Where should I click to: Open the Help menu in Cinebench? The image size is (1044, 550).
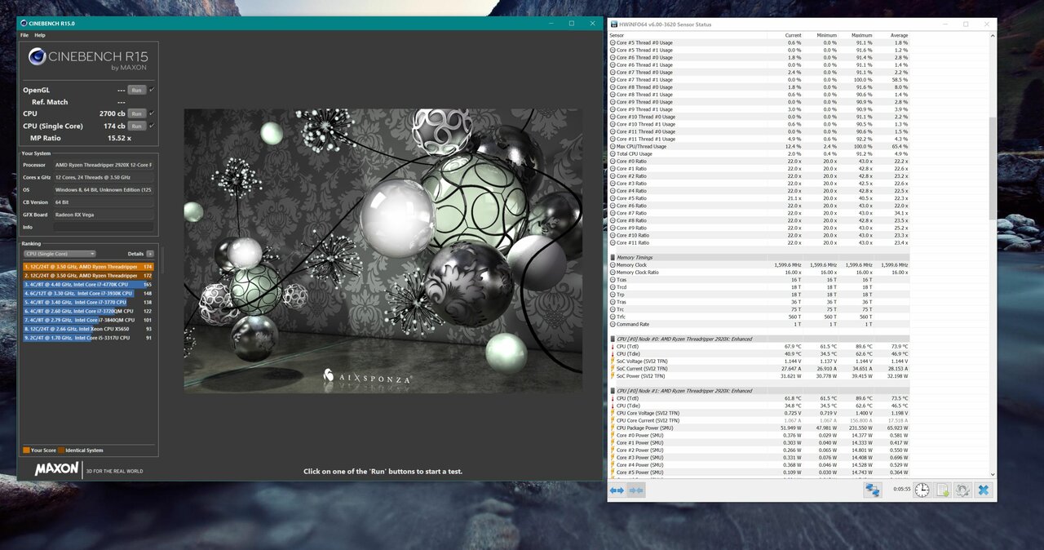pyautogui.click(x=40, y=35)
